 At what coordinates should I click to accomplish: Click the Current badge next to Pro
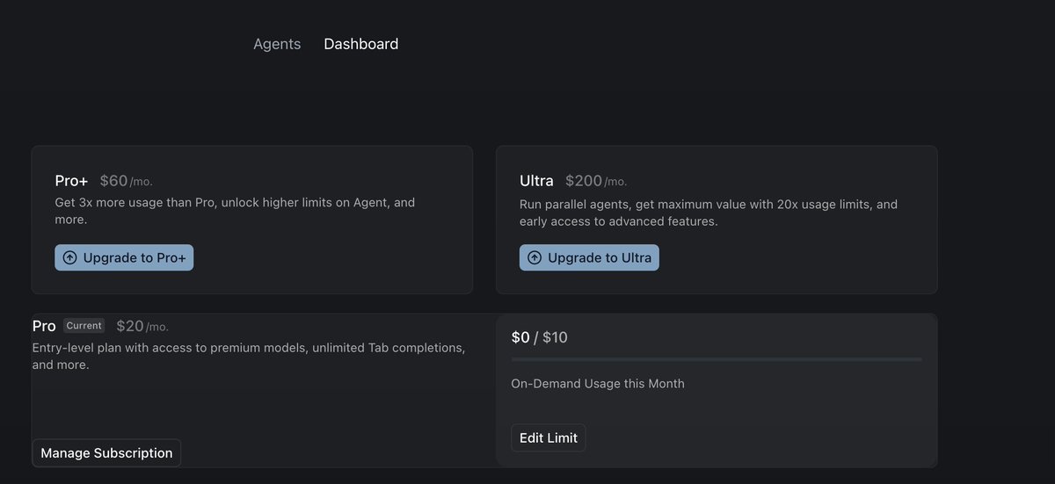pyautogui.click(x=84, y=326)
